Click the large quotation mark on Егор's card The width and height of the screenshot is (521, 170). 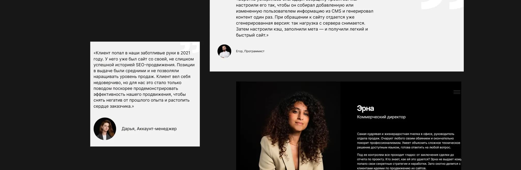442,5
